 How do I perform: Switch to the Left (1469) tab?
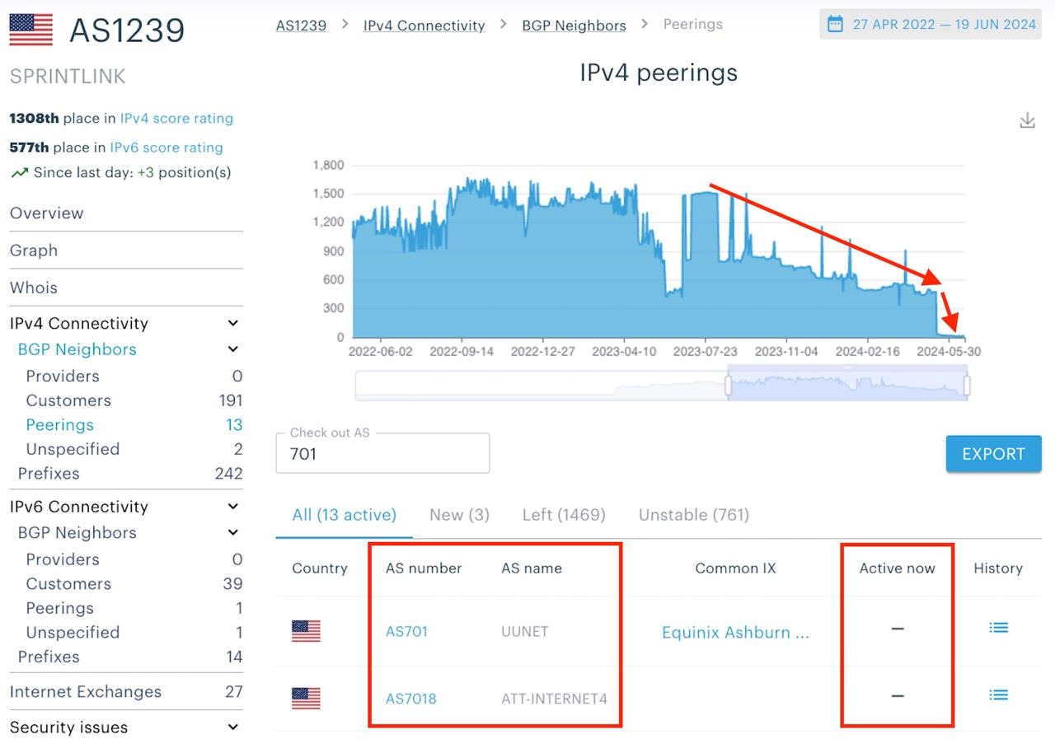pyautogui.click(x=564, y=515)
